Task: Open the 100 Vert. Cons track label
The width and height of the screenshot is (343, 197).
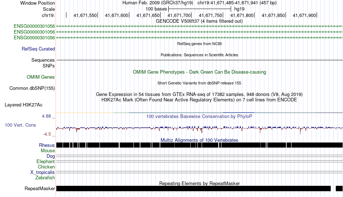Action: [20, 125]
